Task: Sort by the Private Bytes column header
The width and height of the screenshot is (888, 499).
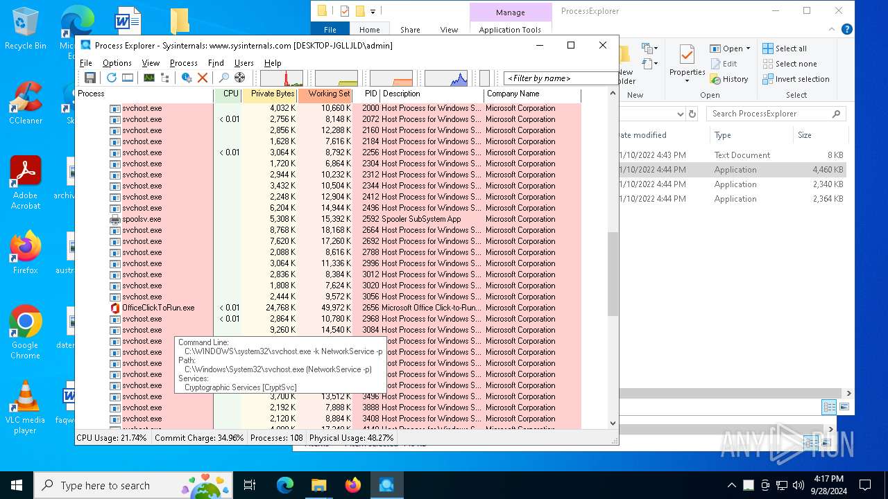Action: coord(270,94)
